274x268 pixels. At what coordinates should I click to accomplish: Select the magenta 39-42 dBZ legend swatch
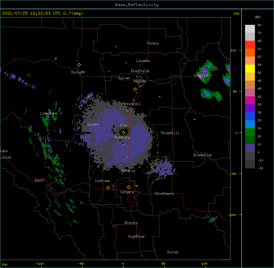(x=250, y=100)
